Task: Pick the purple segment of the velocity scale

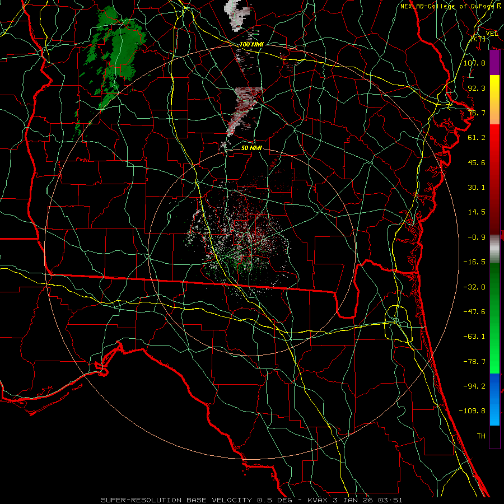Action: tap(494, 62)
